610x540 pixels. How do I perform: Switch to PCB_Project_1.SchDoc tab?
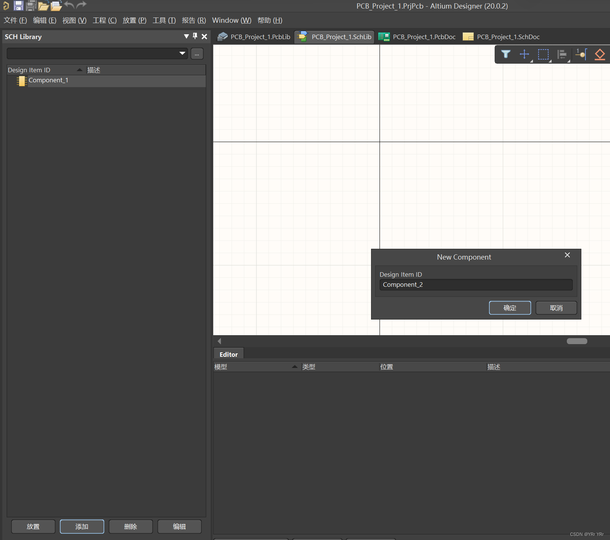(x=501, y=37)
